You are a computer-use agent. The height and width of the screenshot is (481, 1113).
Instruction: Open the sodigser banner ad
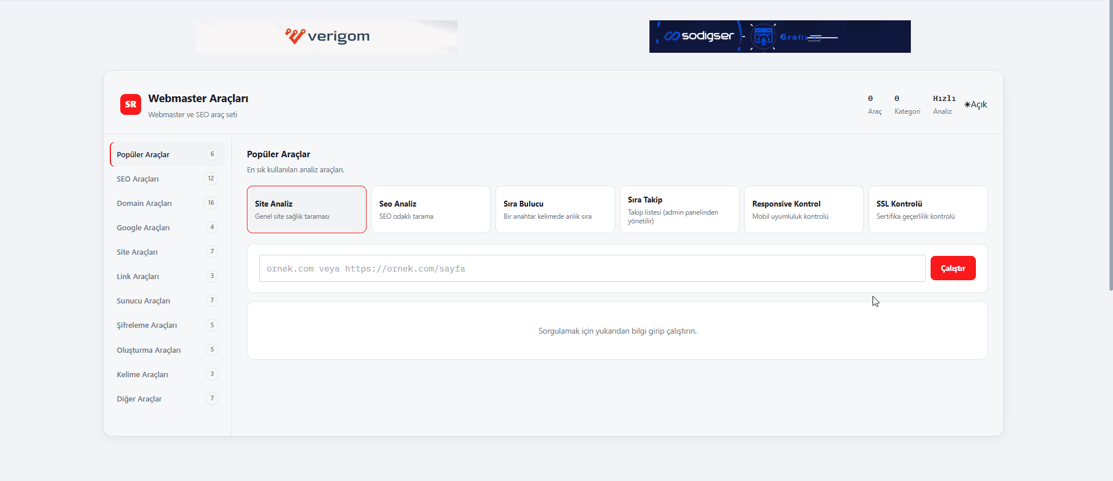(x=780, y=37)
